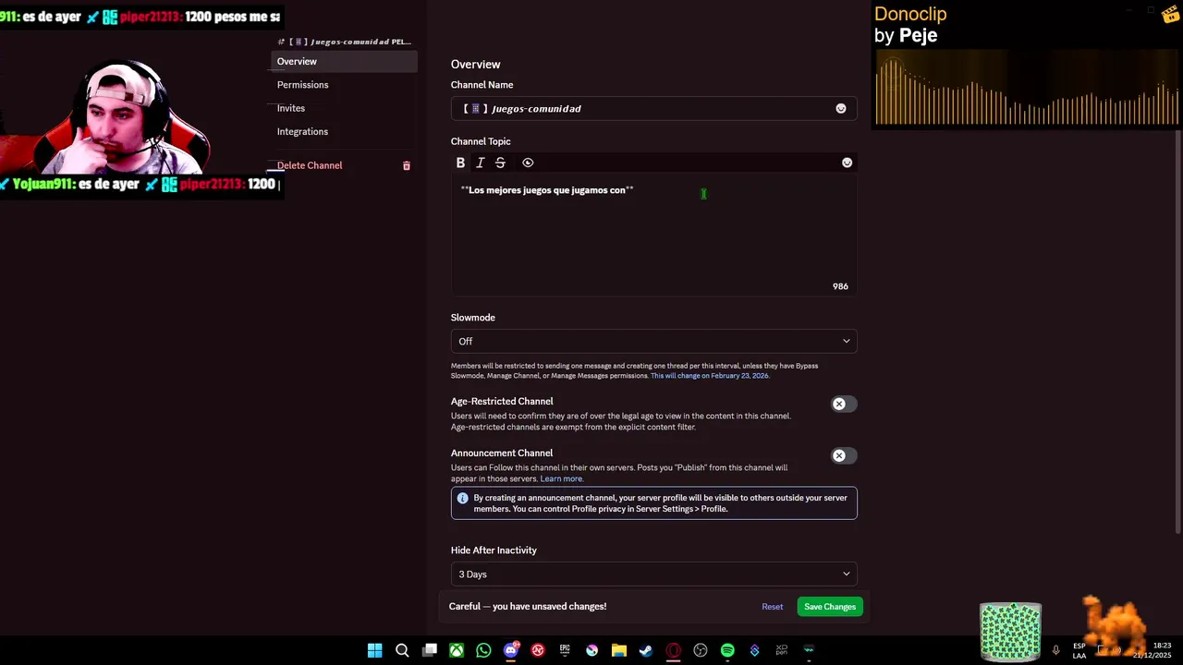
Task: Click the 'Age-Restricted Channel' heading
Action: (x=502, y=402)
